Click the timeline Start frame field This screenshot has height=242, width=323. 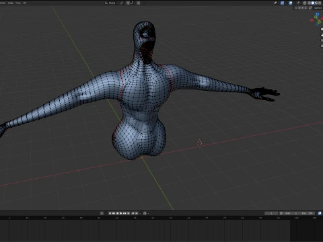coord(291,213)
